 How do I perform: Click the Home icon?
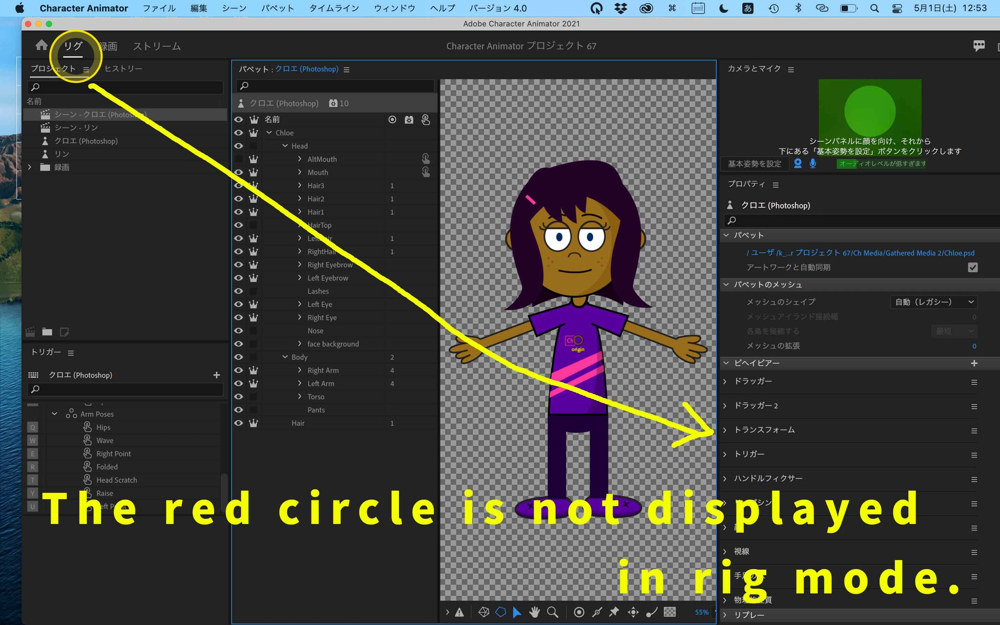tap(41, 45)
